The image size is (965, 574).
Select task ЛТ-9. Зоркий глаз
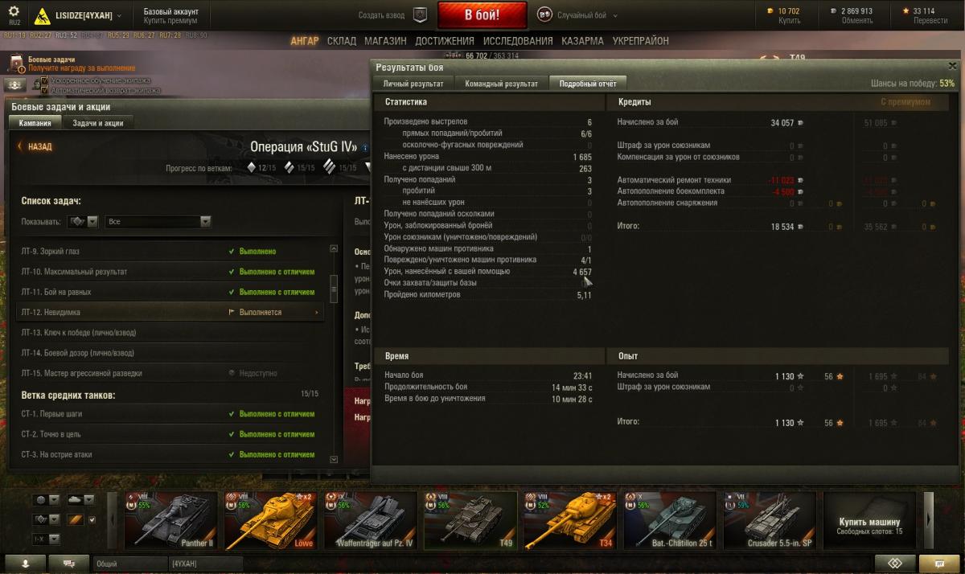point(170,251)
